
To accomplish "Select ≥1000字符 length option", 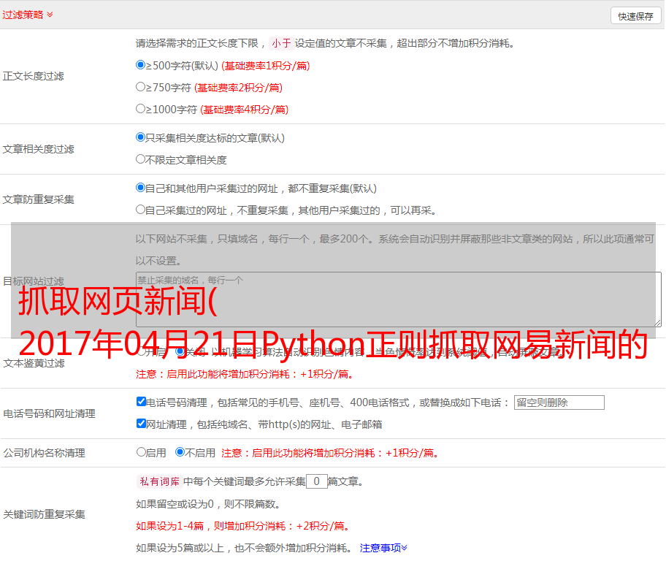I will [x=141, y=109].
